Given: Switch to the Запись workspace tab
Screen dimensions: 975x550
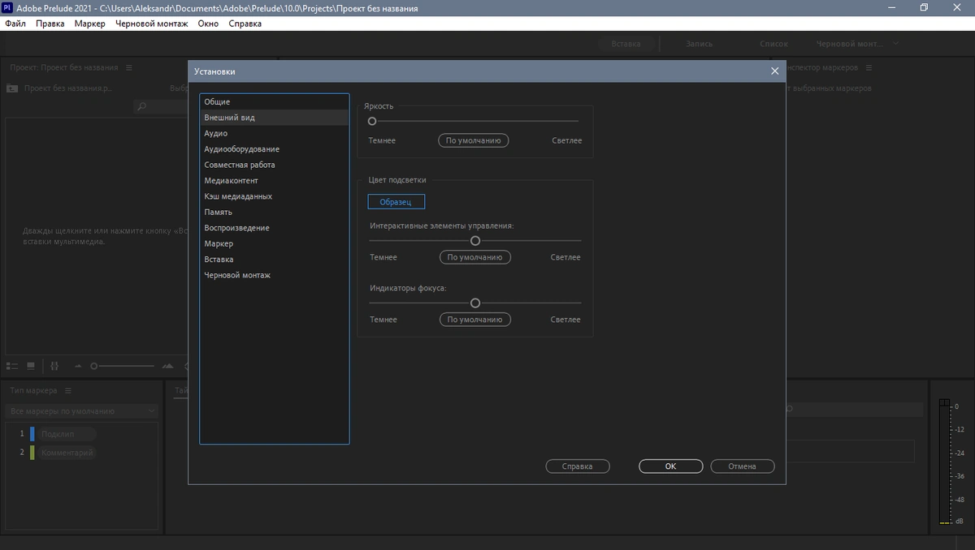Looking at the screenshot, I should coord(699,44).
